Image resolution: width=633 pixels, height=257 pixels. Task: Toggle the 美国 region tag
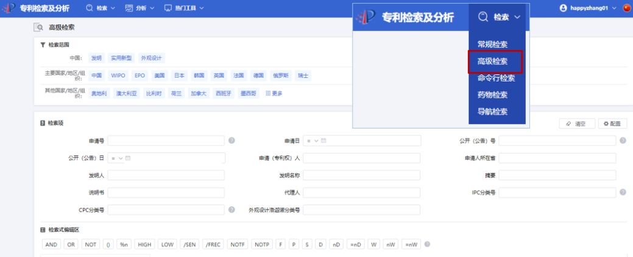(160, 76)
